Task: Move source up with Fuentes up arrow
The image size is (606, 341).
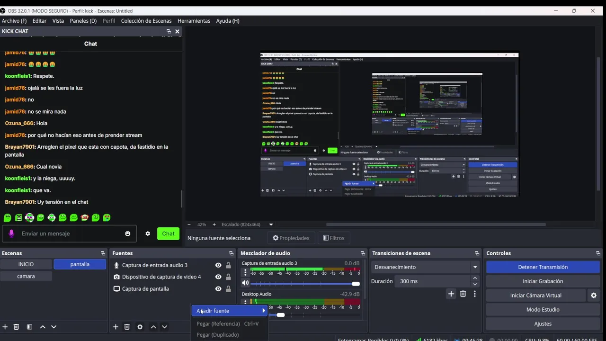Action: pos(153,327)
